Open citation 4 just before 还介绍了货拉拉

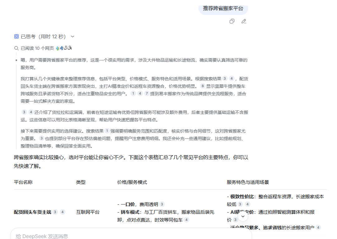click(31, 112)
